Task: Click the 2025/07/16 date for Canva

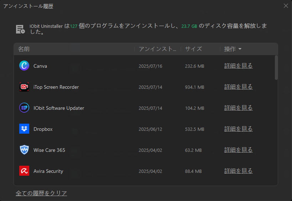Action: (150, 66)
